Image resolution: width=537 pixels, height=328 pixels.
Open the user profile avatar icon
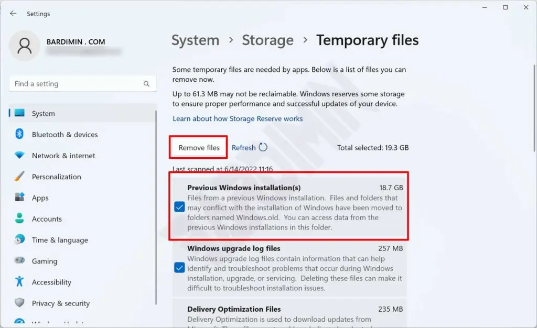click(24, 46)
